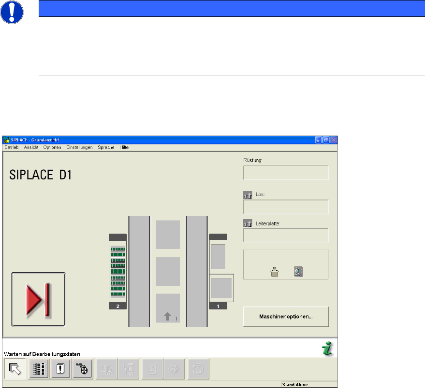Click the arrows icon next to Los
425x391 pixels.
click(248, 195)
